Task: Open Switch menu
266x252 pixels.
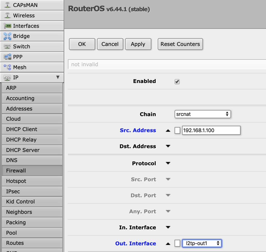Action: [x=32, y=46]
